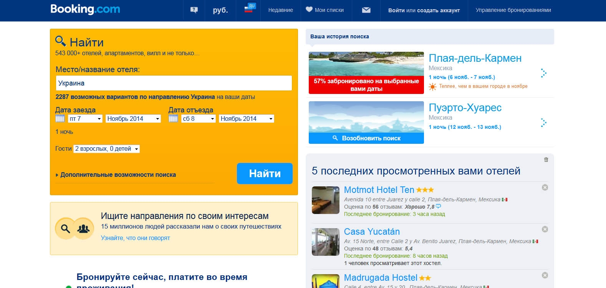Click the Пуэрто-Хуарес sky thumbnail

tap(366, 117)
